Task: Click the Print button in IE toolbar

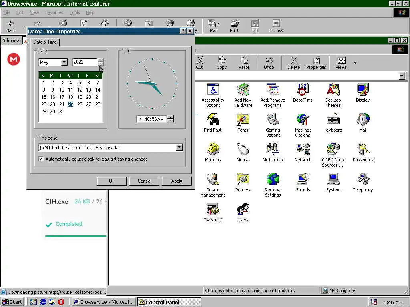Action: [x=234, y=26]
